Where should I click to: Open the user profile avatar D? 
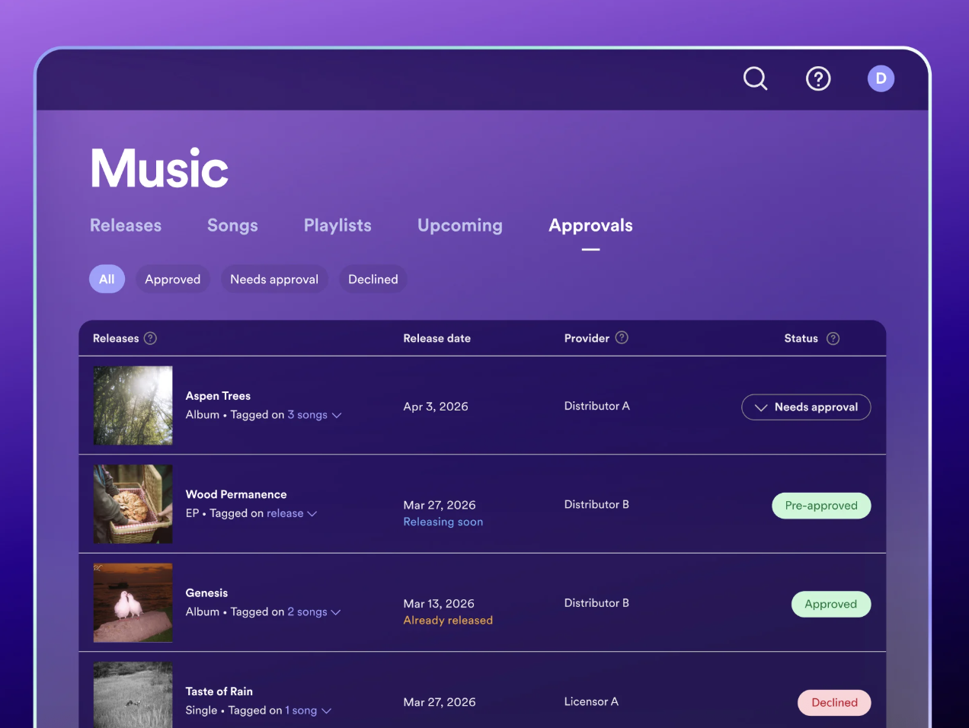click(881, 78)
